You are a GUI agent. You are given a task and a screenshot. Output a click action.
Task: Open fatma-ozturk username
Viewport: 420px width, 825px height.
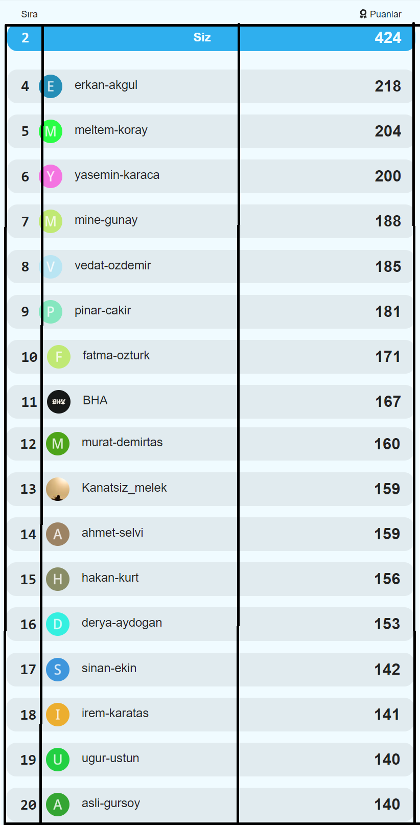click(x=116, y=355)
